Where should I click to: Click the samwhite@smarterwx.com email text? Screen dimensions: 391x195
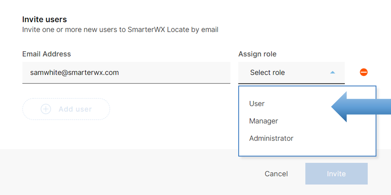pos(75,73)
